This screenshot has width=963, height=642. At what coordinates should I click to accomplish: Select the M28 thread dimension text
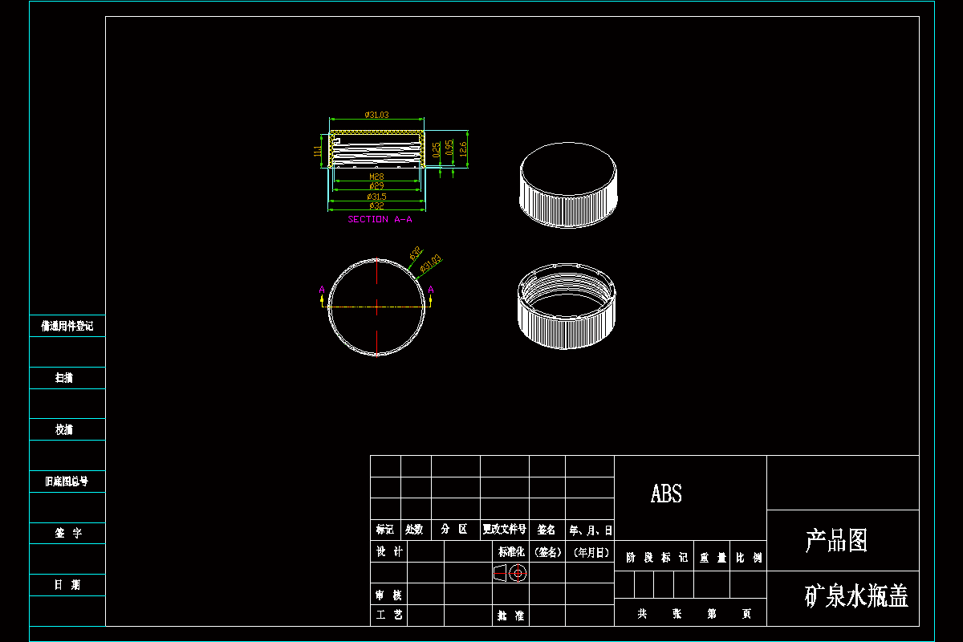376,177
